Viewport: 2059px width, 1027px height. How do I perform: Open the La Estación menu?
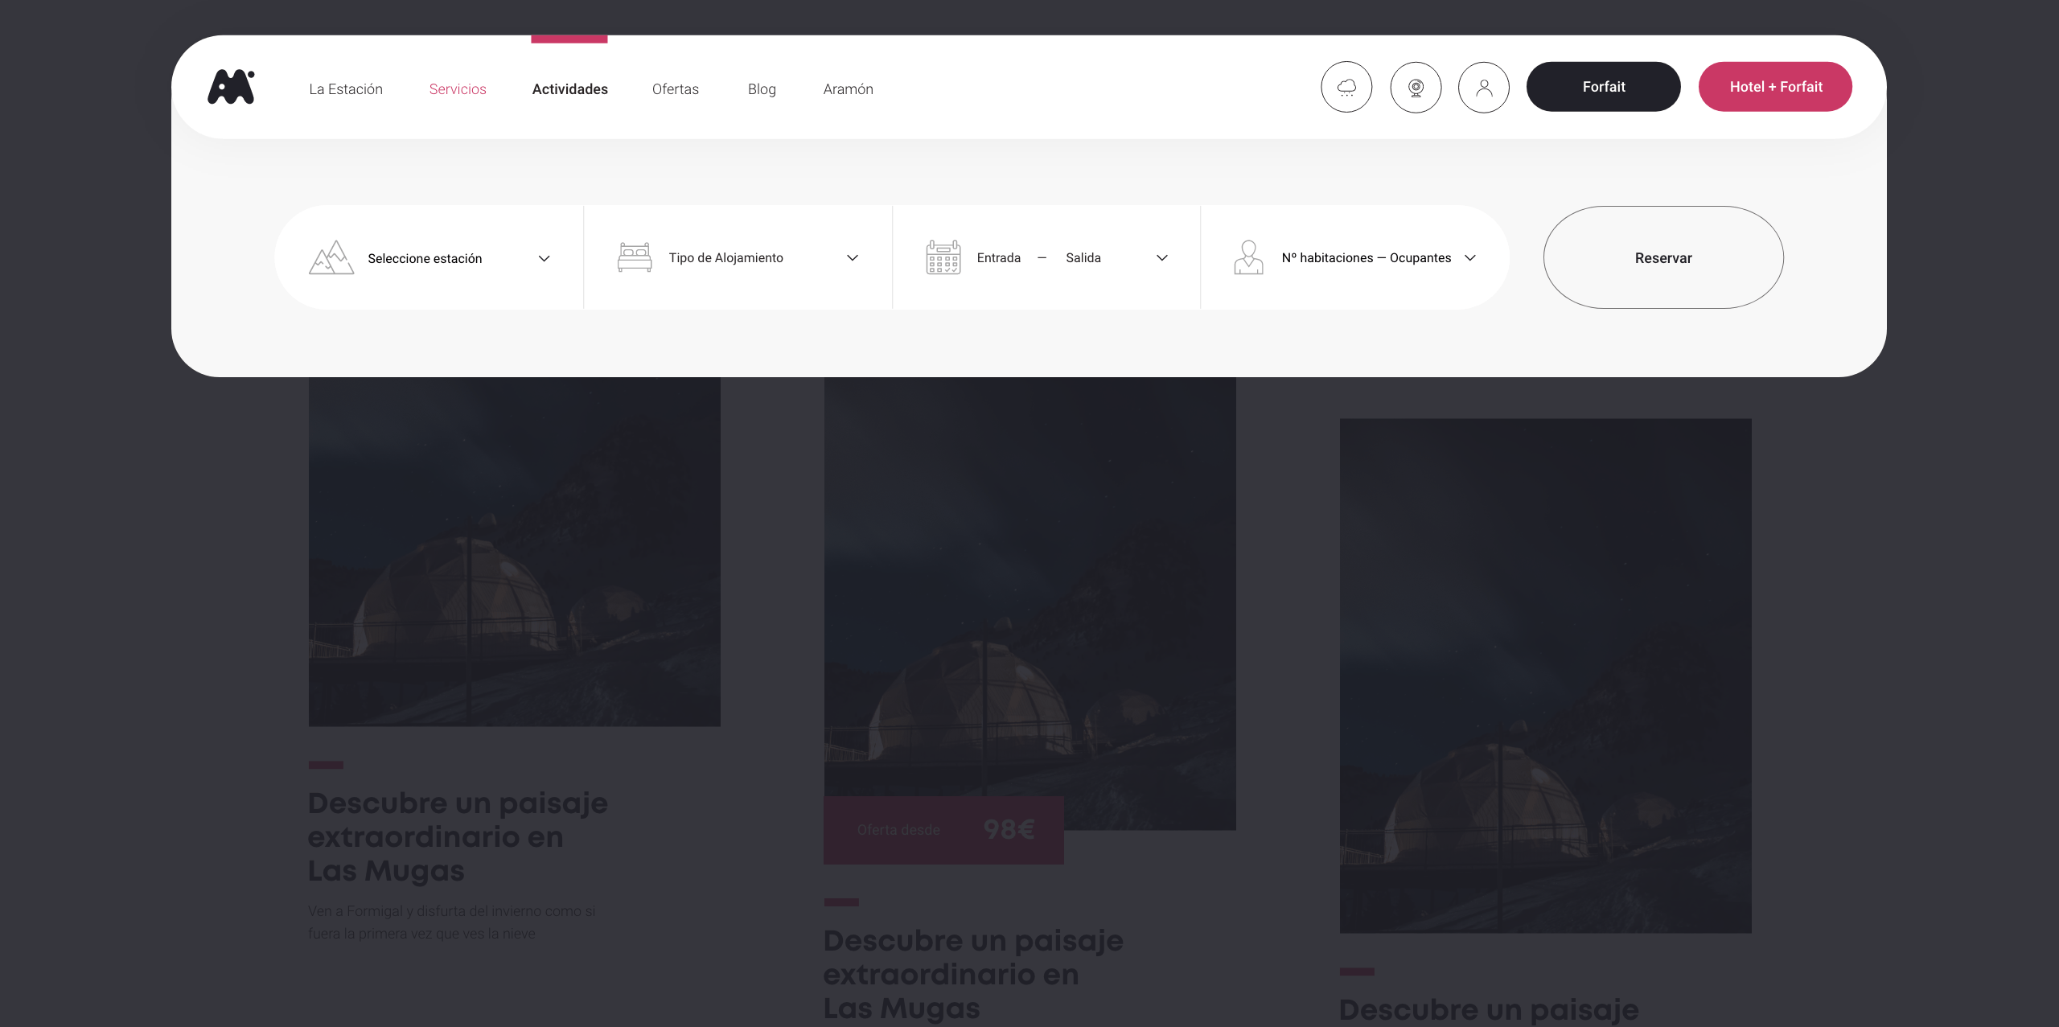(346, 89)
